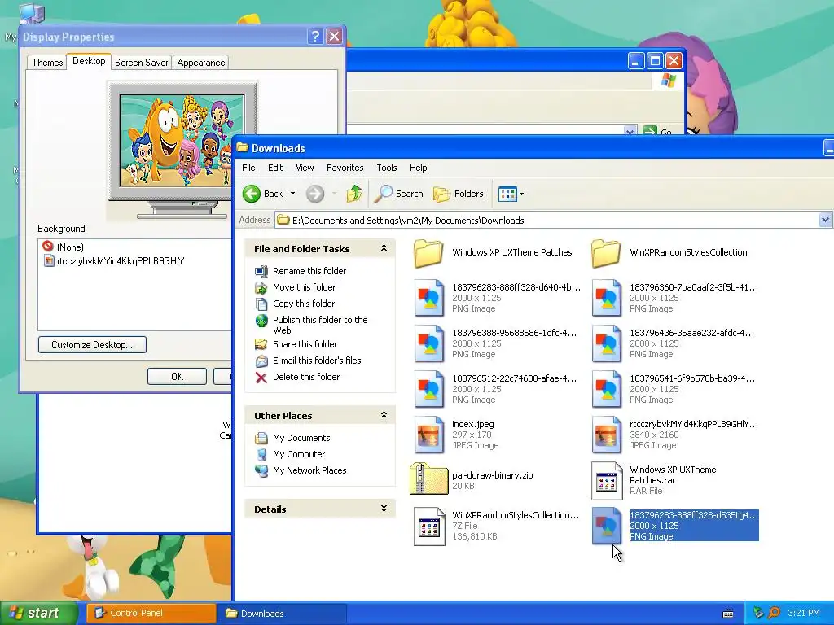
Task: Open the Favorites menu
Action: pyautogui.click(x=345, y=168)
